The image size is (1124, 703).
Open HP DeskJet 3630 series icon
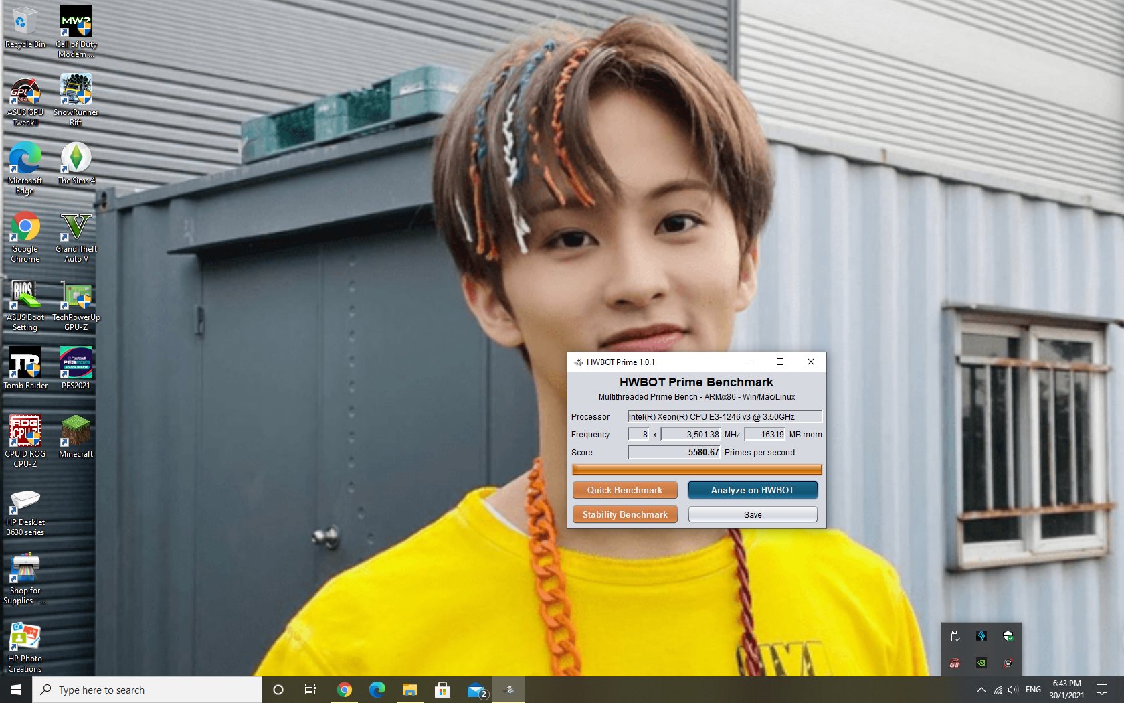point(25,512)
